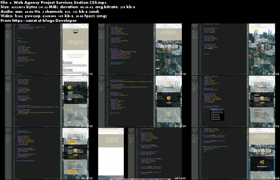
Task: Open the thumbnail stamped 00:14:30
Action: [47, 154]
